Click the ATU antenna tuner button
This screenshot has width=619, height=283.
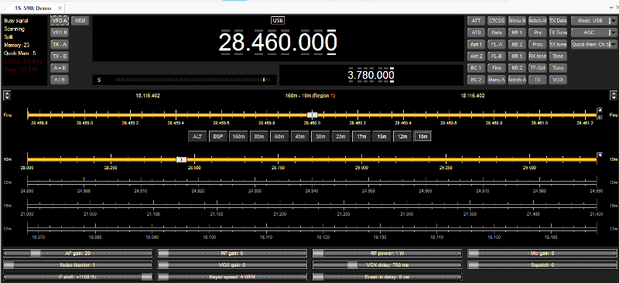tap(476, 32)
